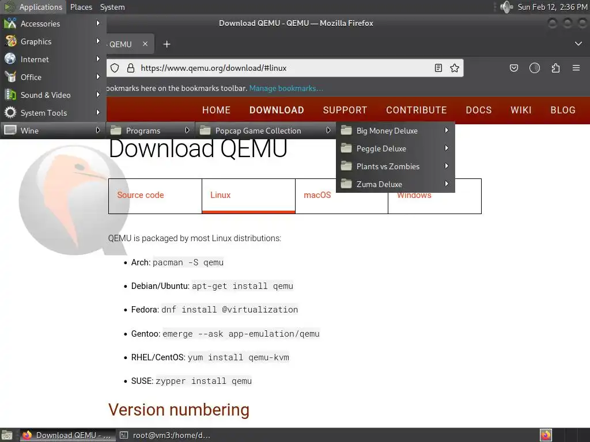Click the URL address bar
590x442 pixels.
tap(285, 68)
